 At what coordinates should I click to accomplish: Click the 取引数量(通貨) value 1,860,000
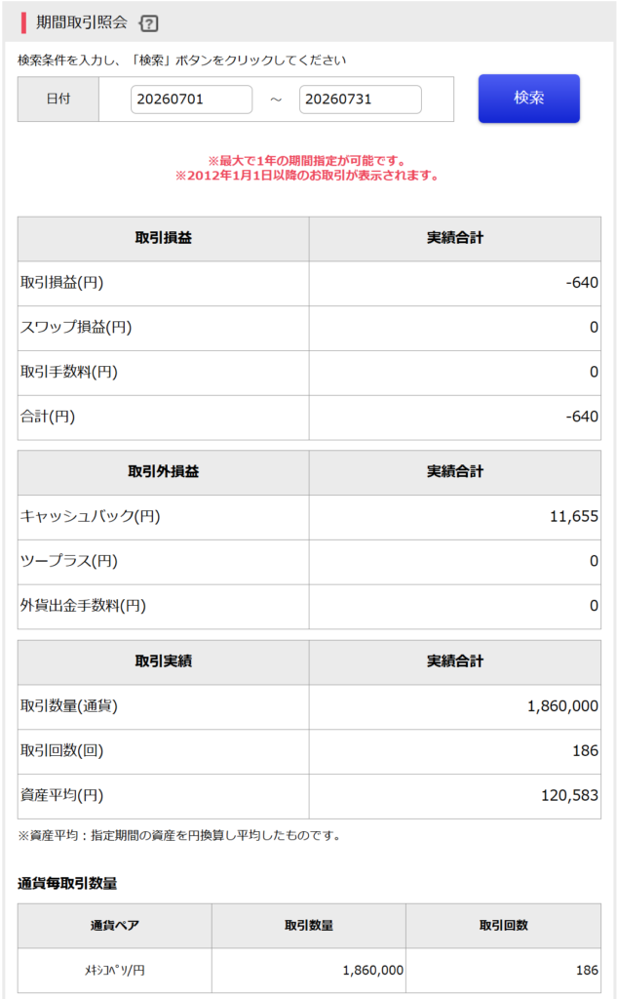[562, 706]
